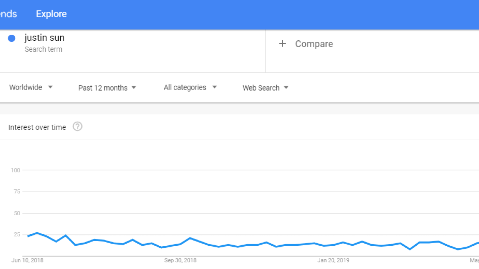Expand the Past 12 months time range

coord(107,88)
